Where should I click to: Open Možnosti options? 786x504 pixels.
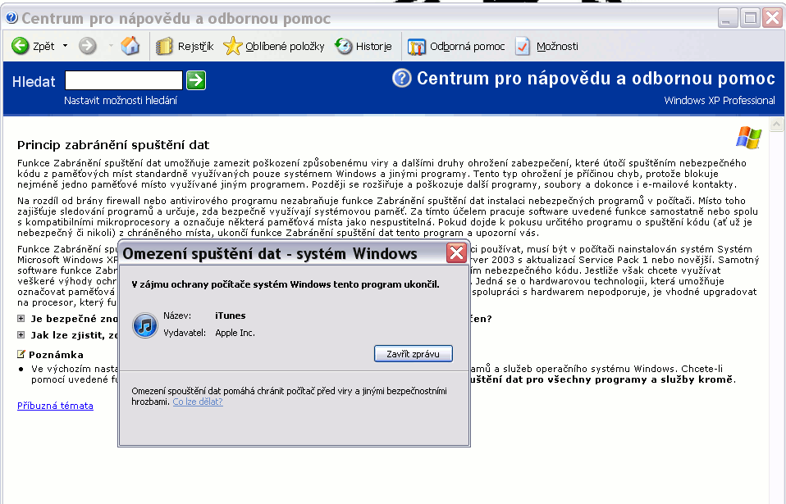(x=546, y=47)
